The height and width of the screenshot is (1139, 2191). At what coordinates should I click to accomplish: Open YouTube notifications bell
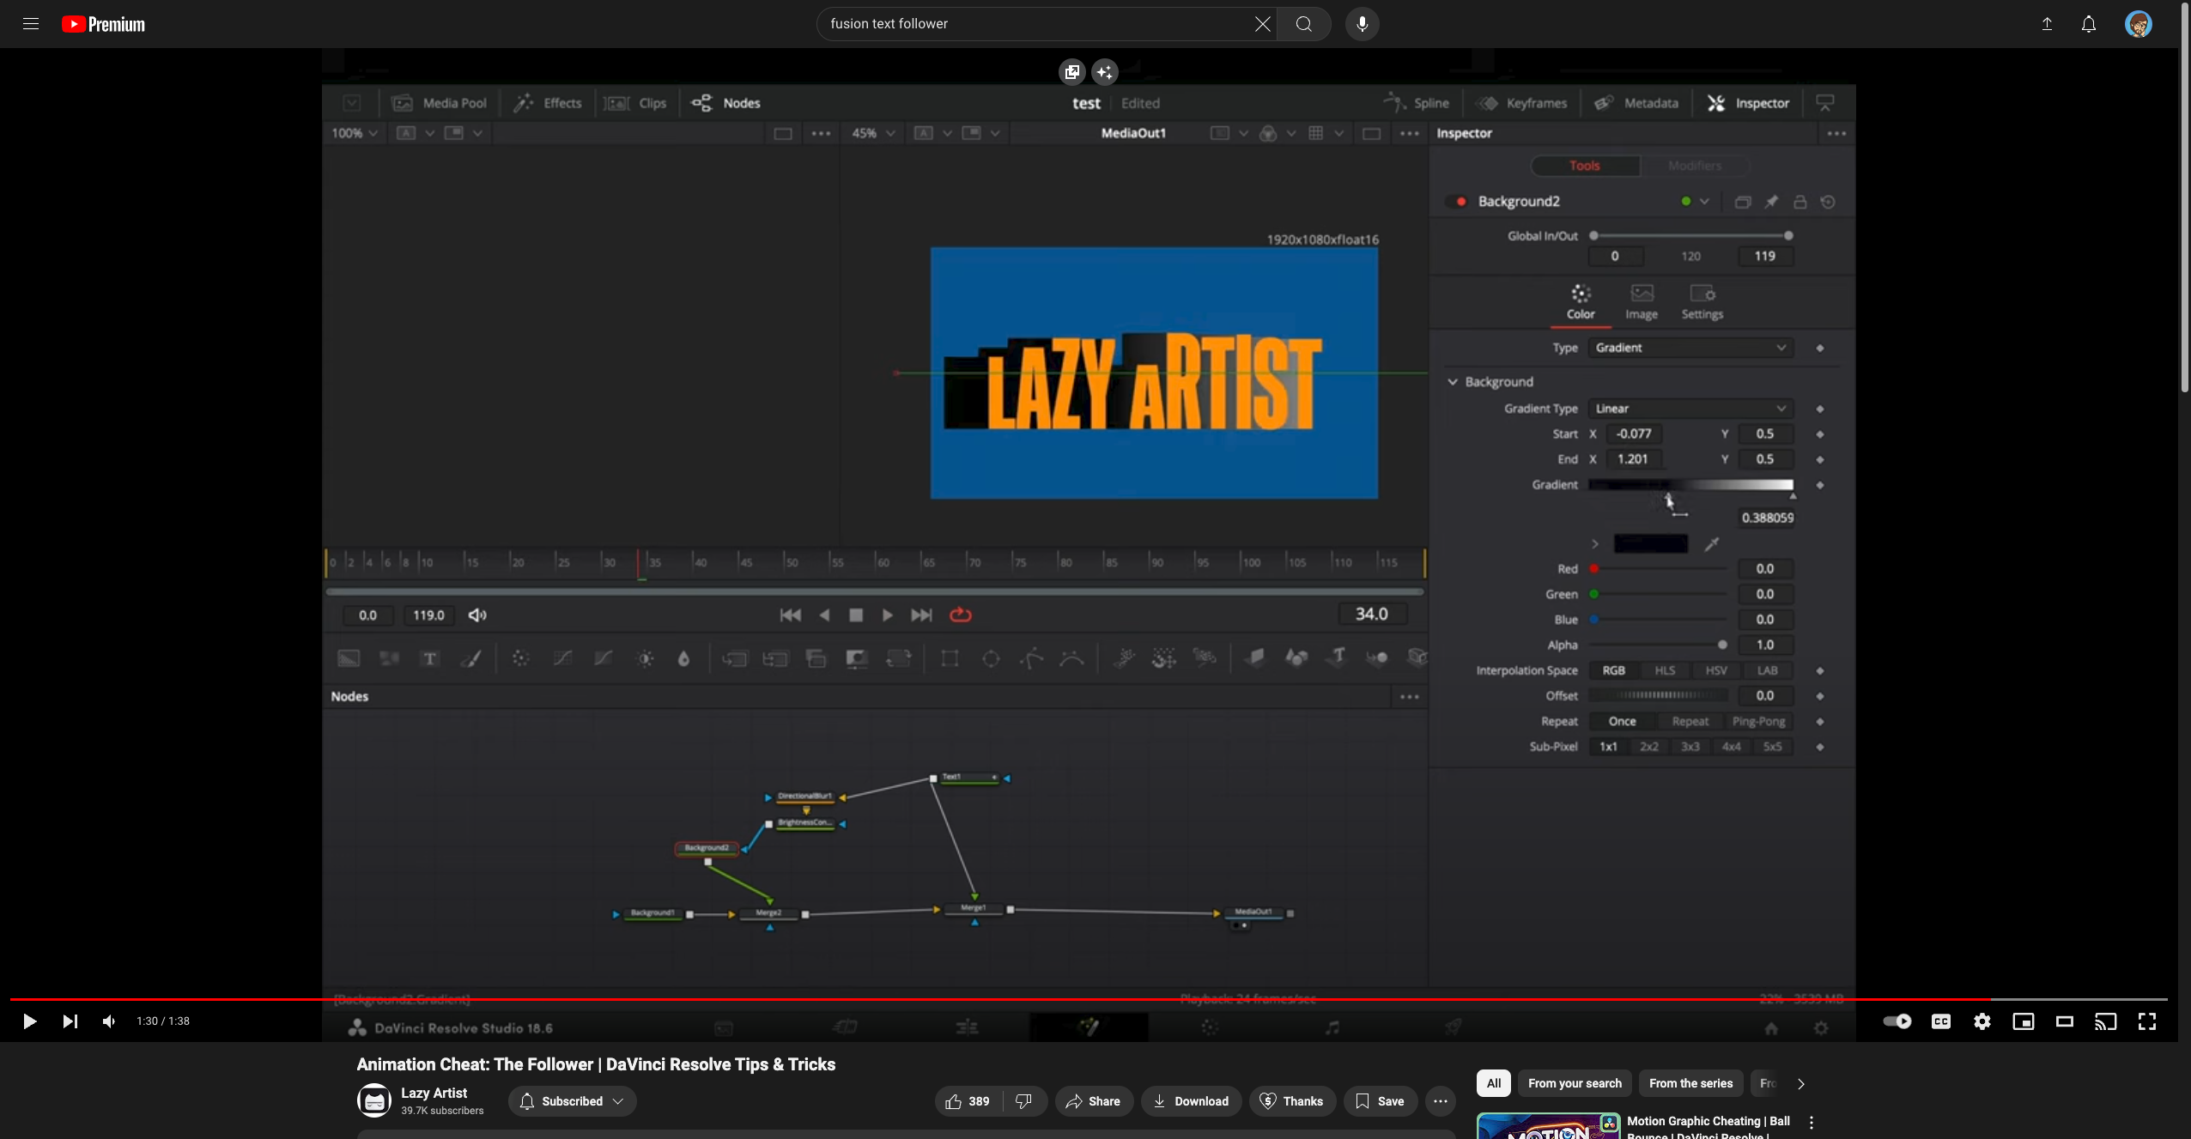(x=2089, y=24)
